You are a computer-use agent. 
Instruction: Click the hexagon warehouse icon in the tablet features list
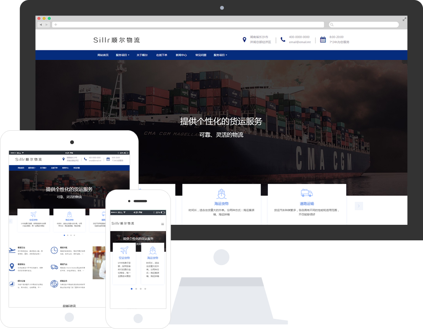coord(12,284)
